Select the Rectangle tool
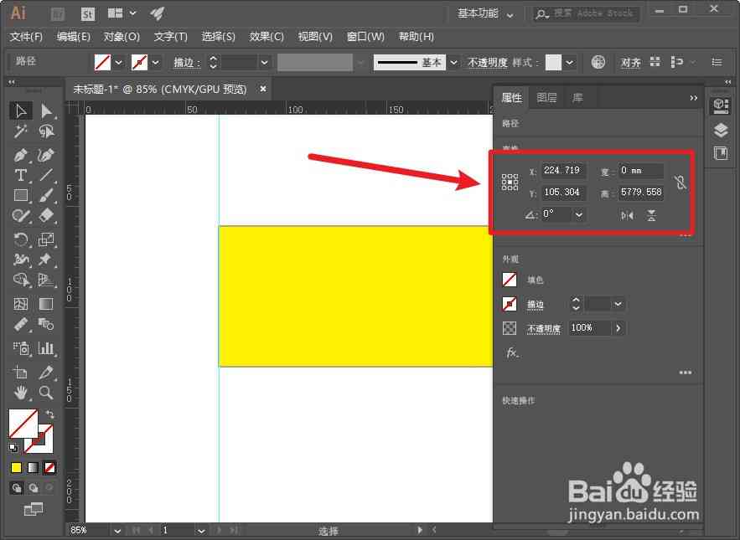The width and height of the screenshot is (740, 540). point(21,195)
